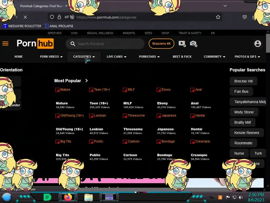Expand the COMMUNITY dropdown

tap(214, 57)
